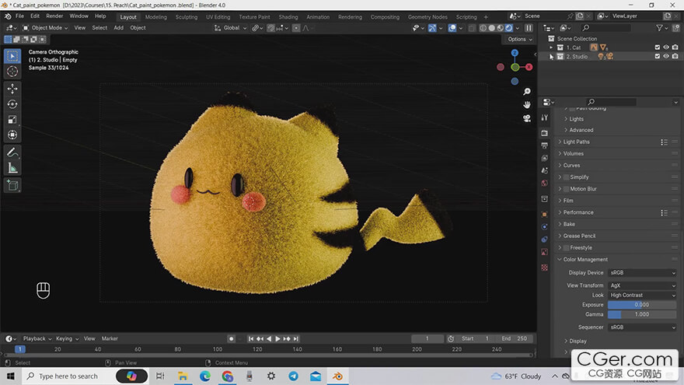The image size is (684, 385).
Task: Switch to the Modeling workspace tab
Action: pyautogui.click(x=155, y=17)
